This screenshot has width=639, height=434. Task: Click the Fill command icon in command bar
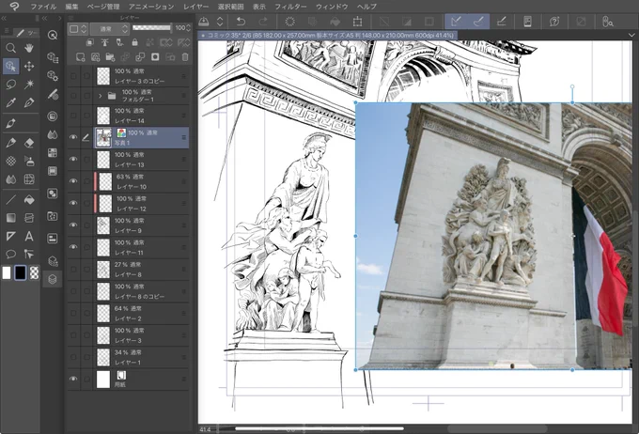[335, 22]
